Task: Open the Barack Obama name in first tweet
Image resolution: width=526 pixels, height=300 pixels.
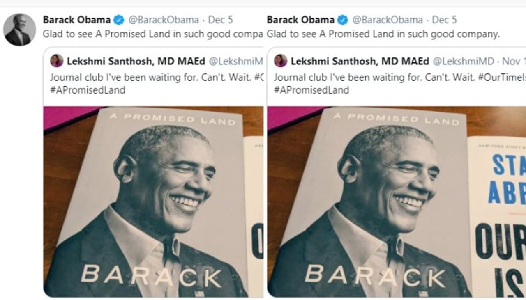Action: click(x=76, y=20)
